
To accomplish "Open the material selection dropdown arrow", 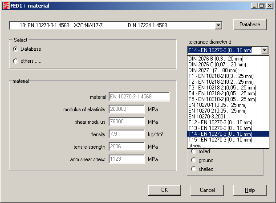I will pyautogui.click(x=218, y=25).
